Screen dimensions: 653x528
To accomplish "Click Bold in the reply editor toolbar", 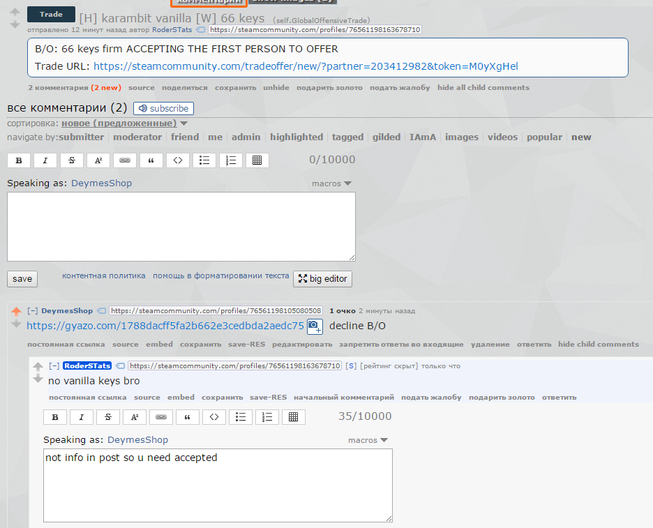I will (x=55, y=417).
